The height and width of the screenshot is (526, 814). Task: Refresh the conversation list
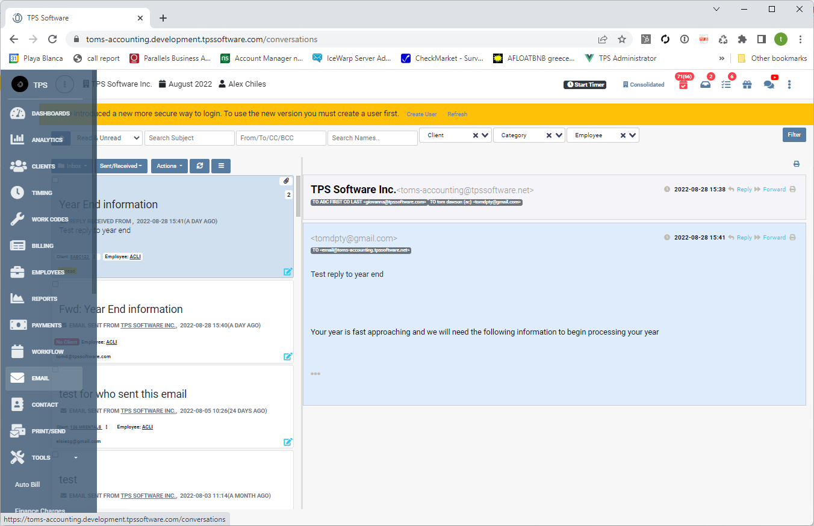click(199, 166)
